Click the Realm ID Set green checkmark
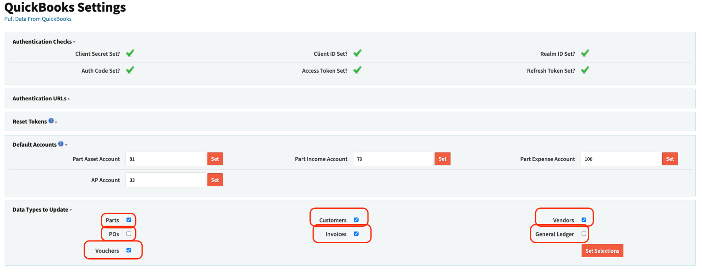 point(585,53)
